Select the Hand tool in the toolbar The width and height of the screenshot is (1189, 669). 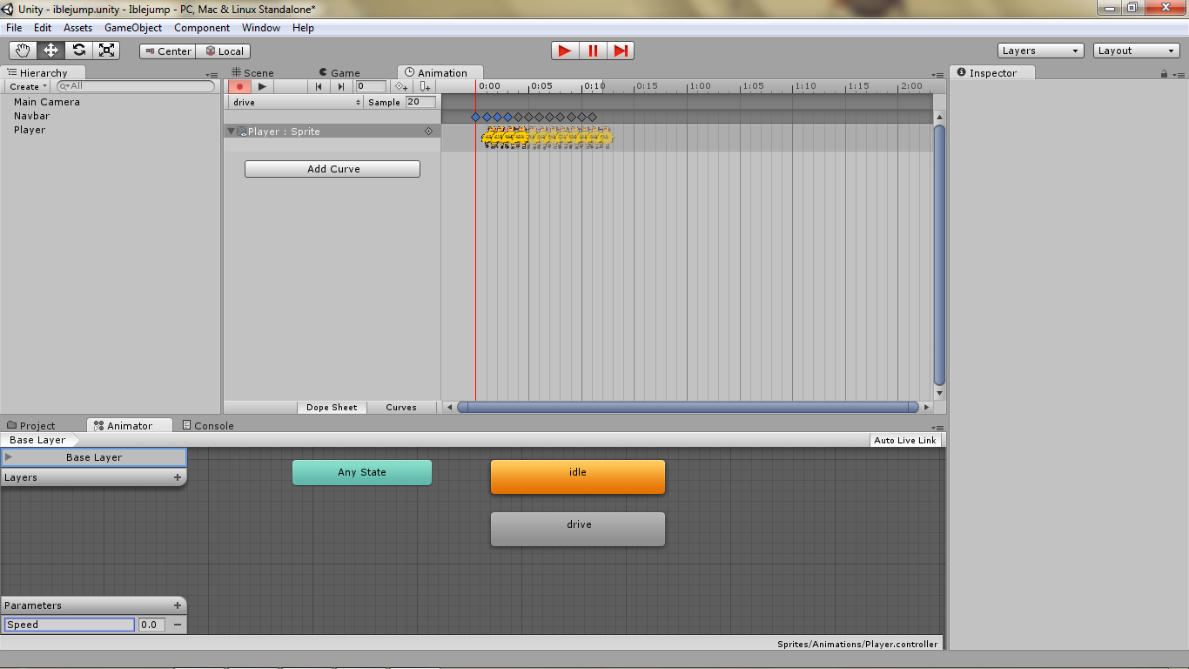tap(24, 51)
